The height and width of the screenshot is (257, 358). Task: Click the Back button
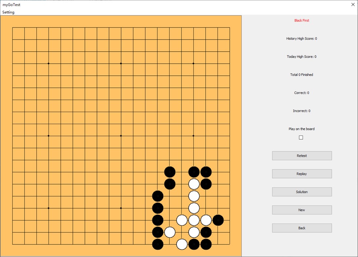(x=301, y=228)
